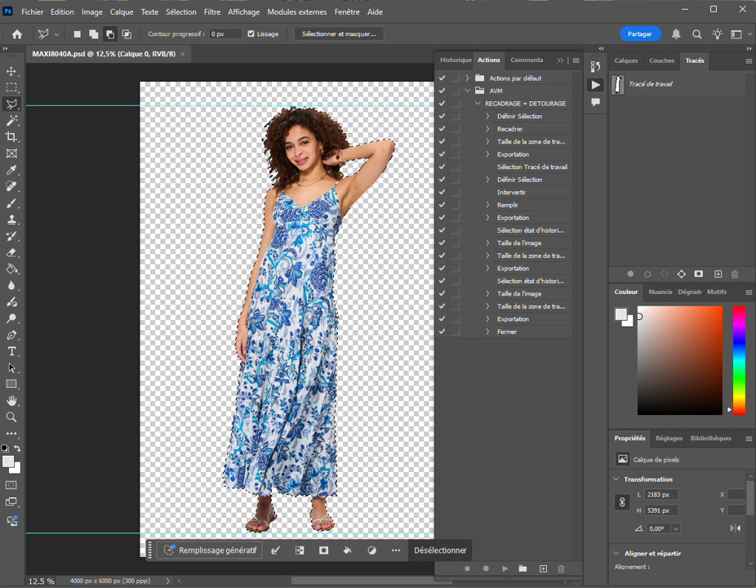Uncheck the Recadrer action step
The height and width of the screenshot is (588, 756).
point(442,129)
